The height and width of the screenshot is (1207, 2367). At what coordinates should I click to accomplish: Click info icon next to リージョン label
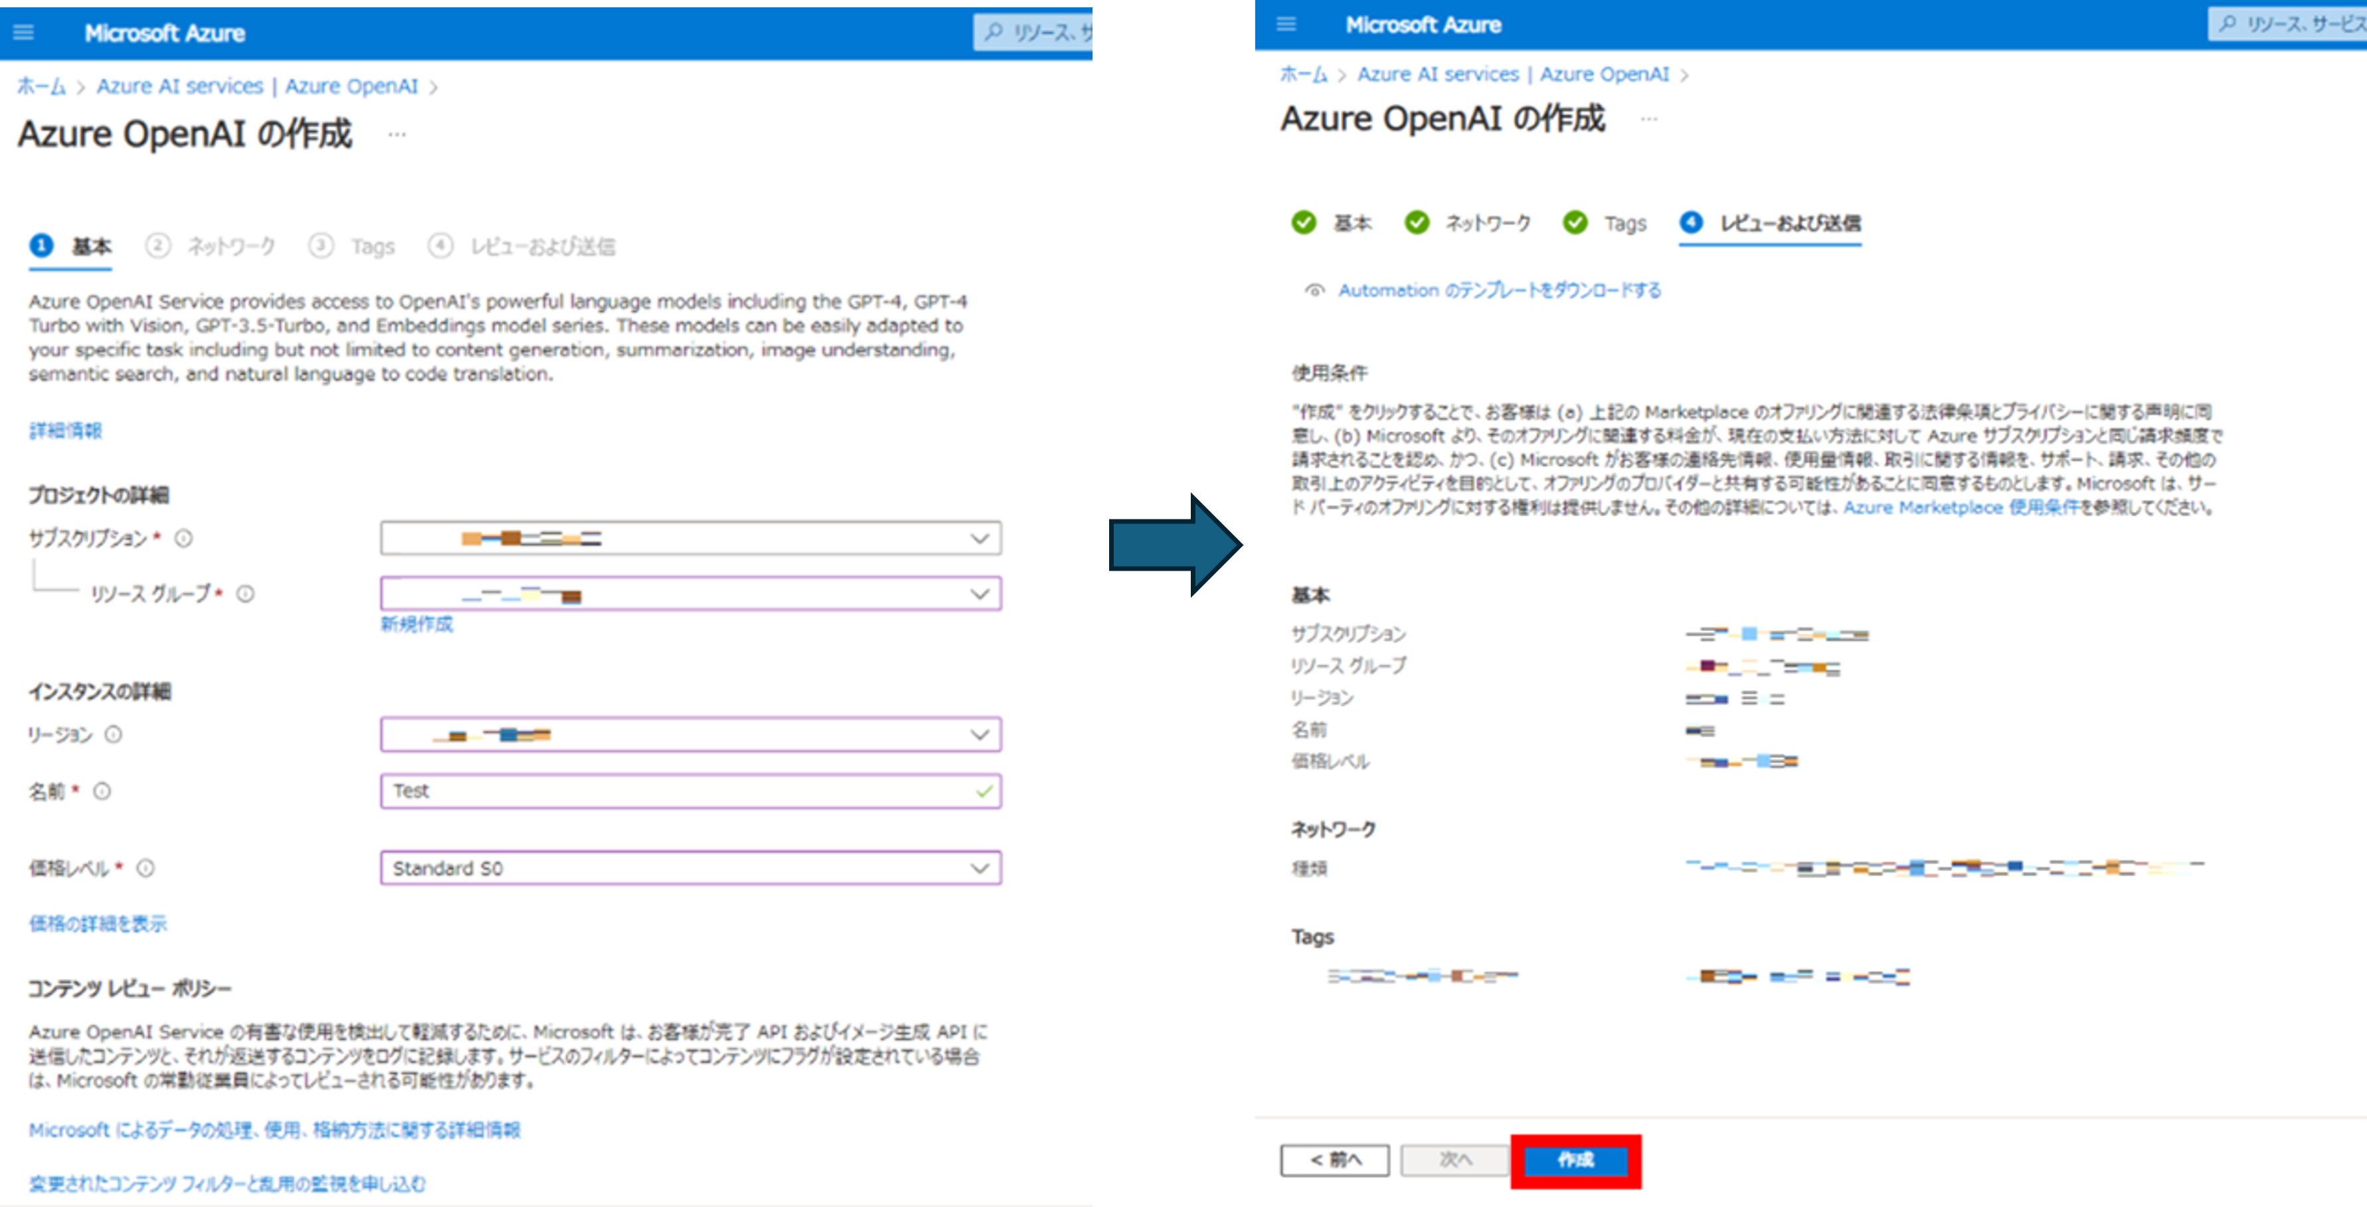tap(113, 735)
